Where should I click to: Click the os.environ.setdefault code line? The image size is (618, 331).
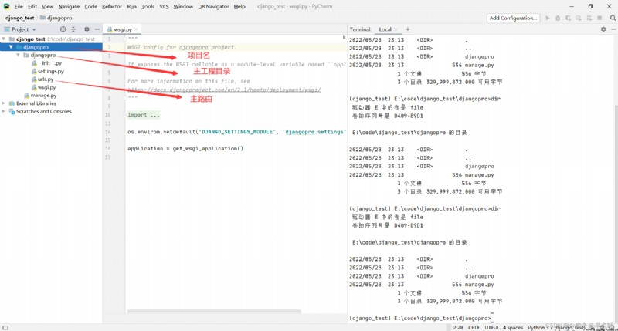click(x=236, y=132)
